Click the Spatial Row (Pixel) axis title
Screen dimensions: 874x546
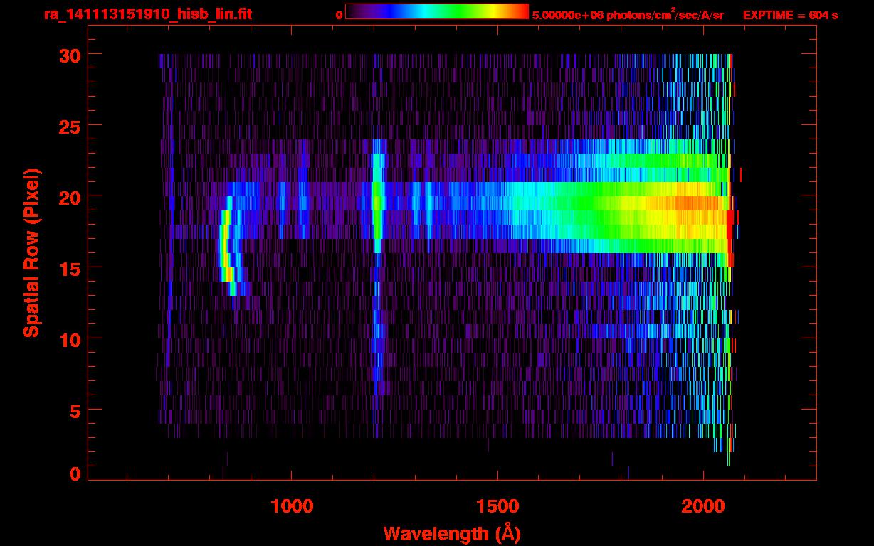click(x=31, y=253)
